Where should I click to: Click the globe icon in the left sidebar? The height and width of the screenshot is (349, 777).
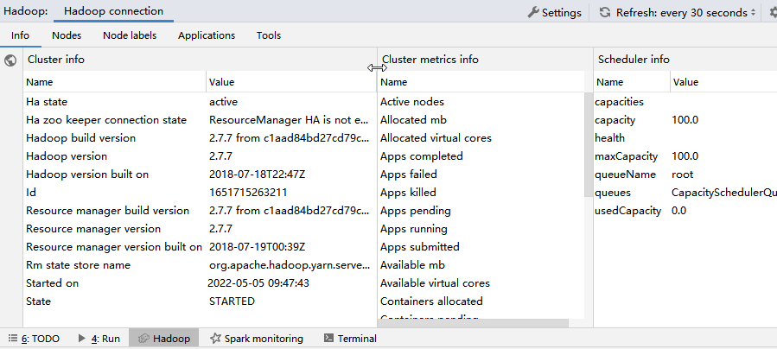coord(10,60)
